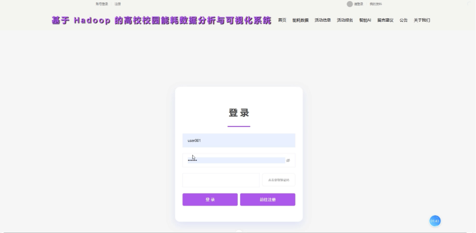The image size is (476, 233).
Task: Focus the username field with user001
Action: [x=239, y=140]
